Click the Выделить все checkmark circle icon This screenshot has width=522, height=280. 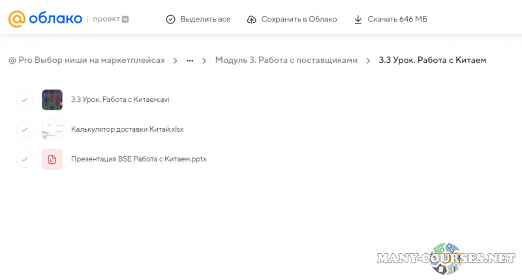171,20
